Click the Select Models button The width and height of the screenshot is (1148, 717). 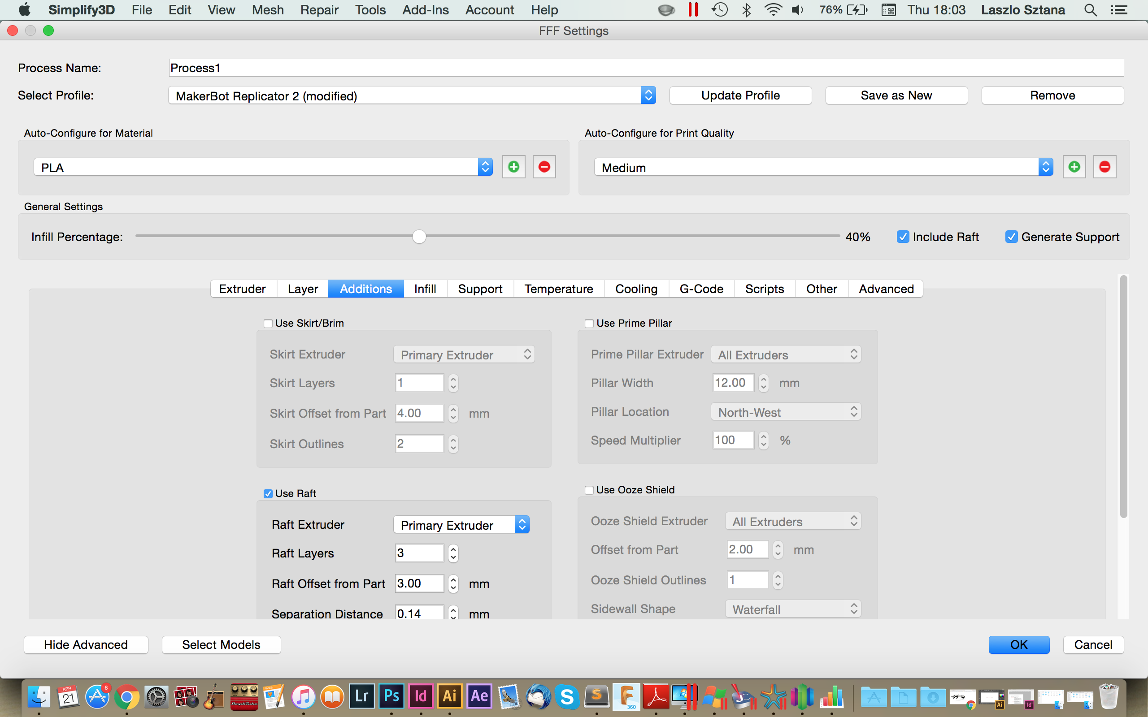coord(221,644)
